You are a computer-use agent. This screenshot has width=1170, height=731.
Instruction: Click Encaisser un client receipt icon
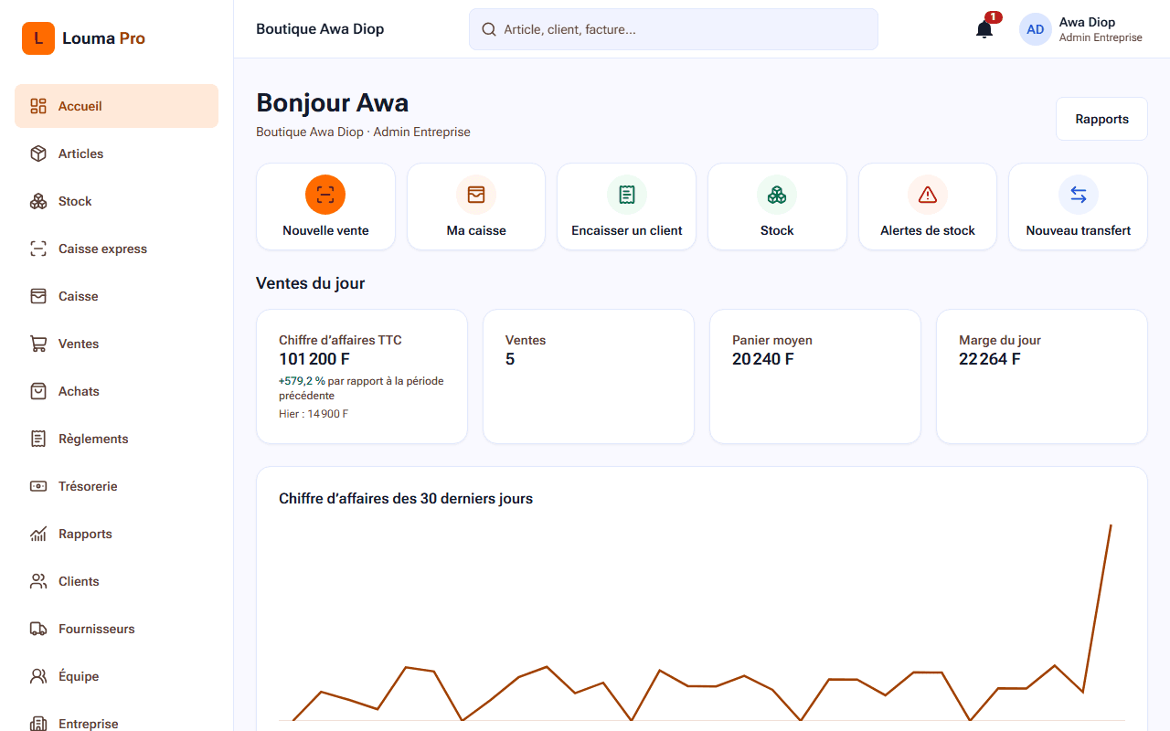(x=627, y=195)
